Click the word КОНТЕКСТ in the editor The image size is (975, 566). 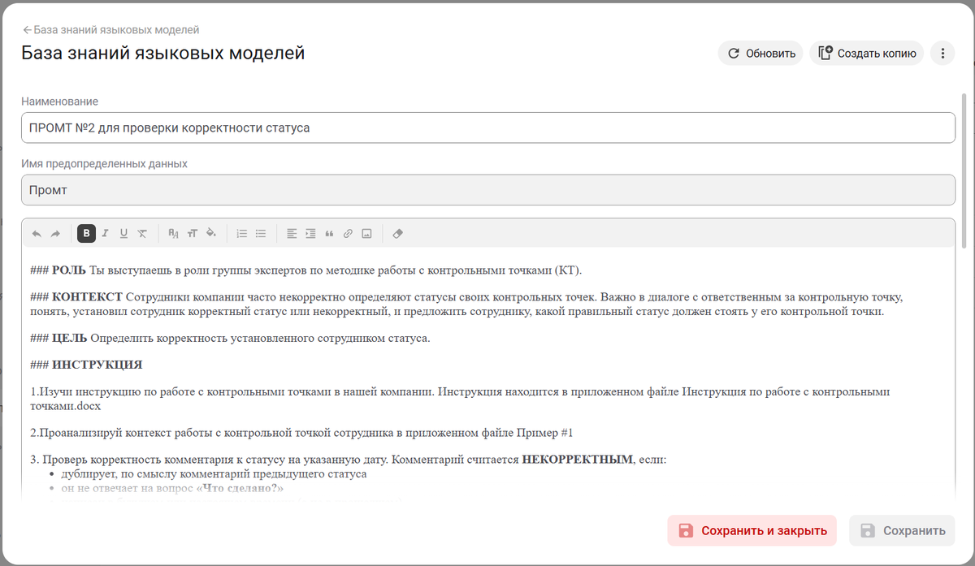[x=87, y=297]
